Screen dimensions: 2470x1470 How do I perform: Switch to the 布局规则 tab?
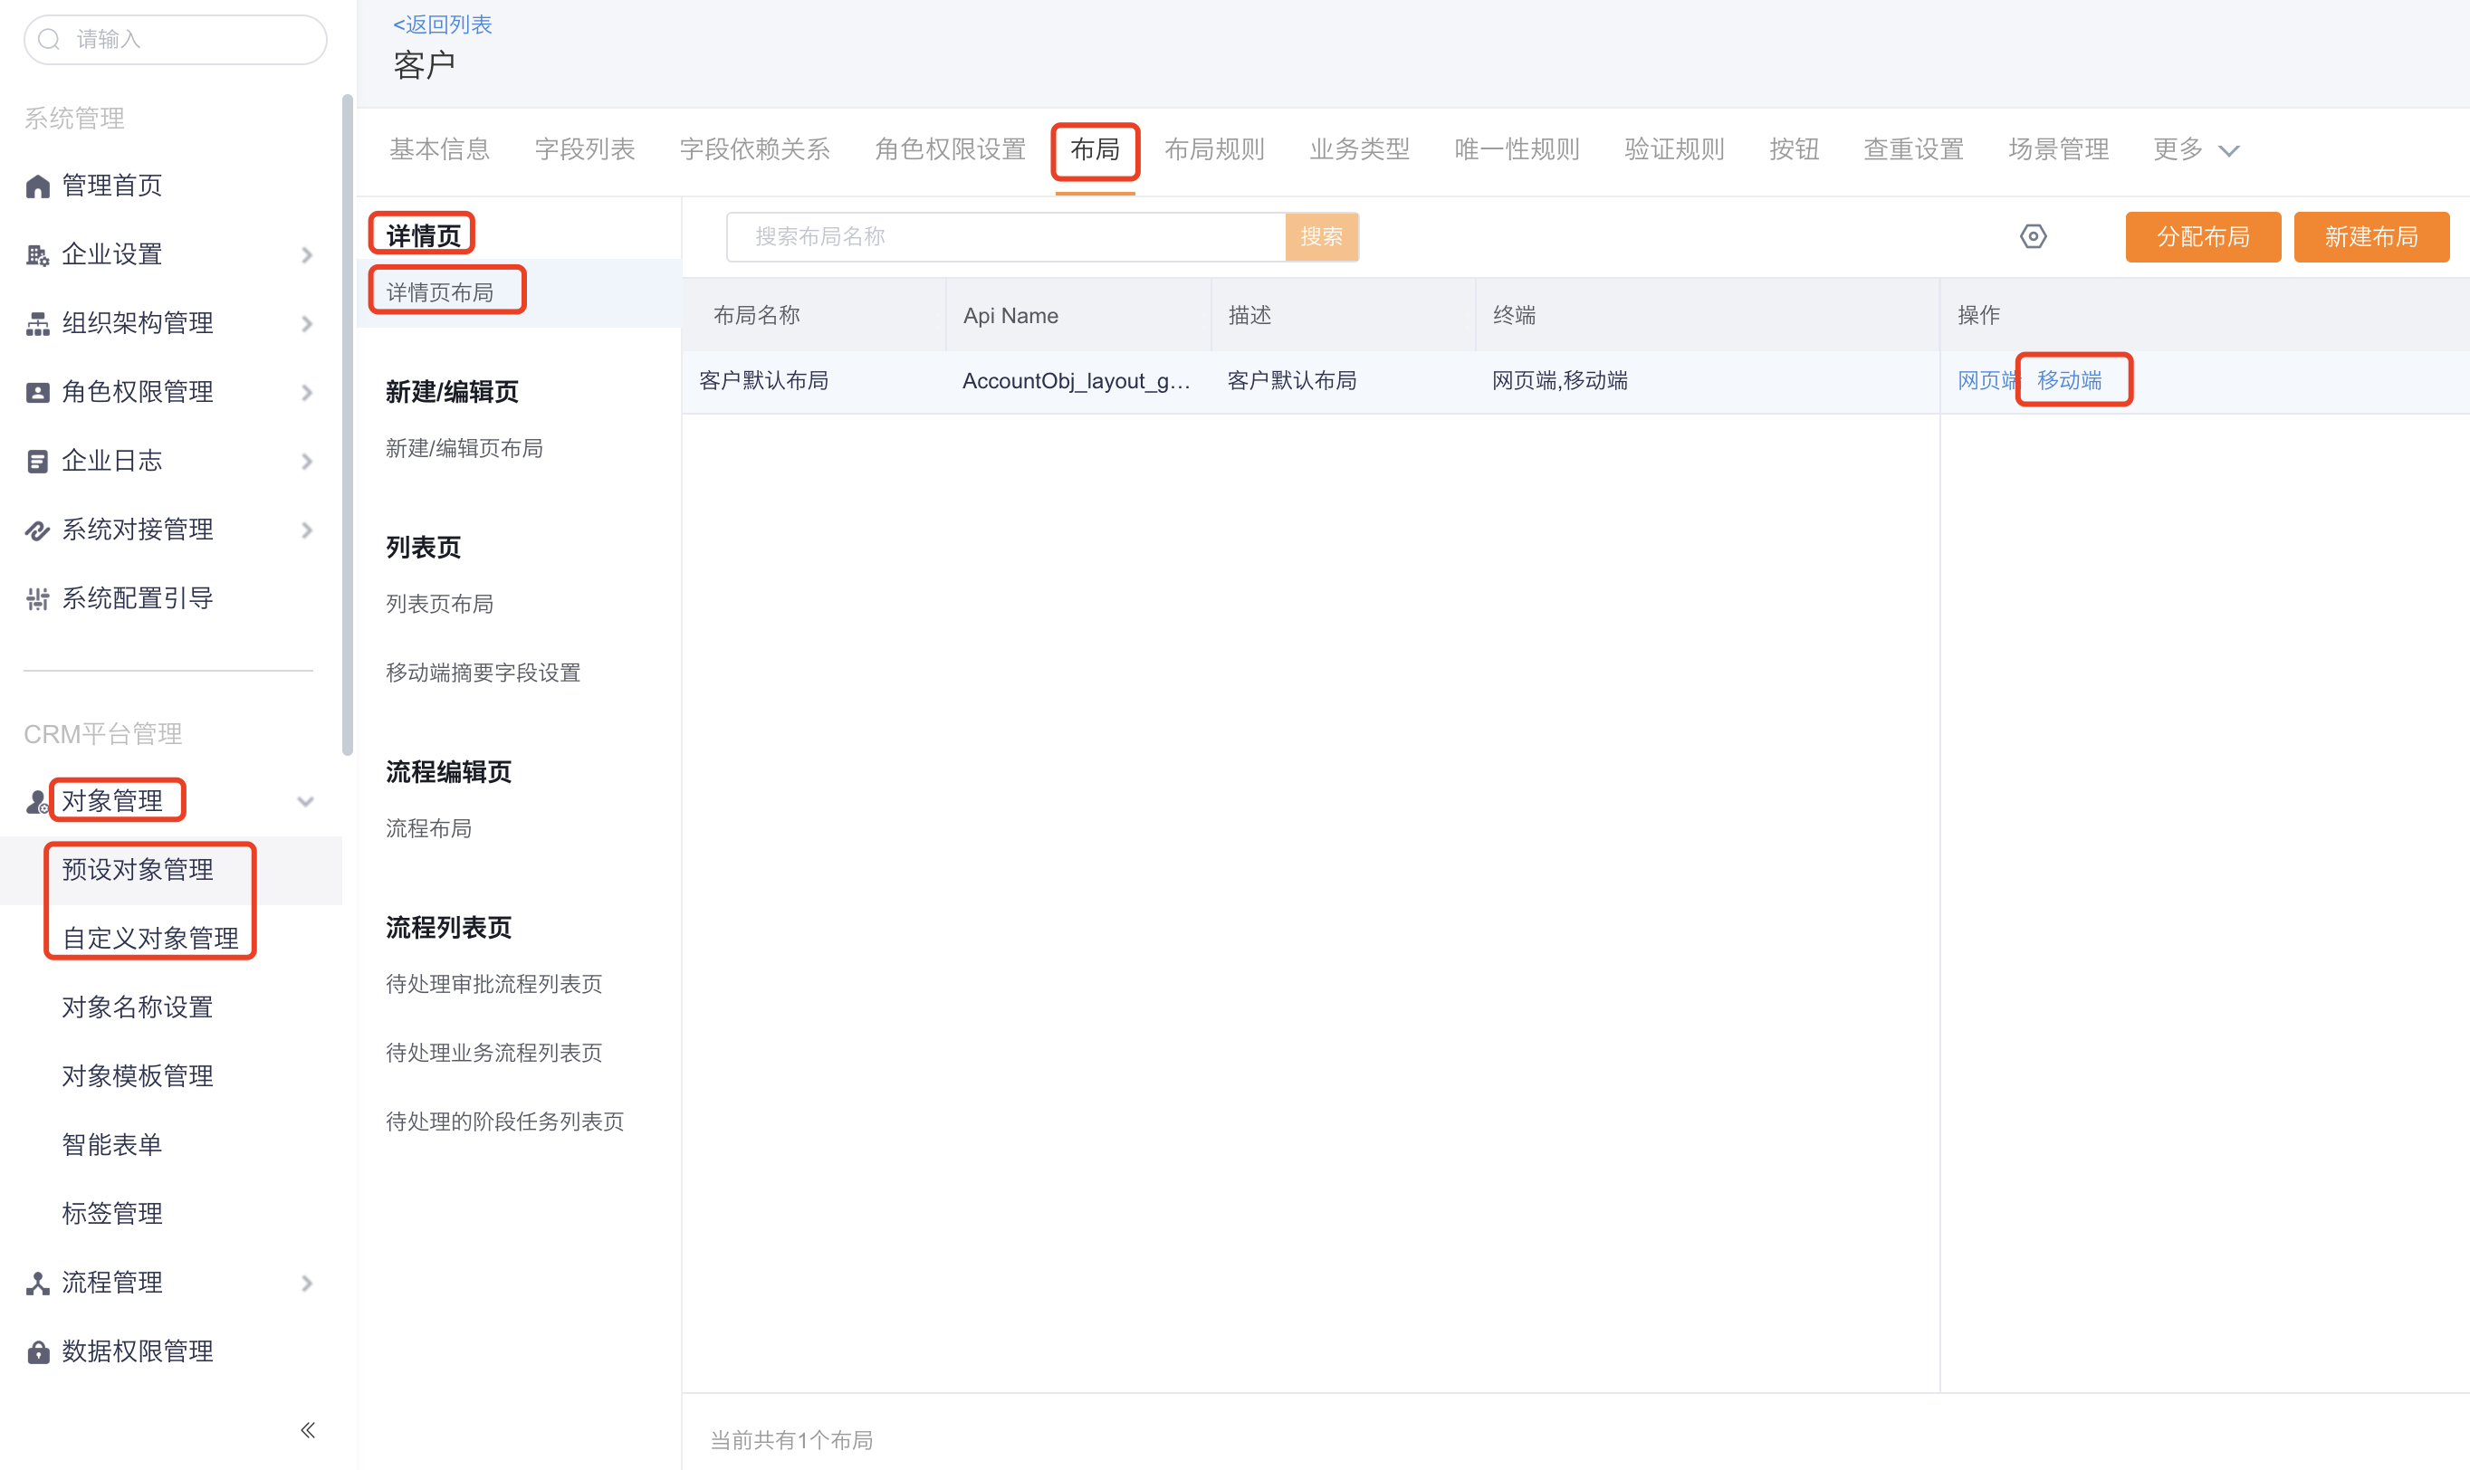1215,149
